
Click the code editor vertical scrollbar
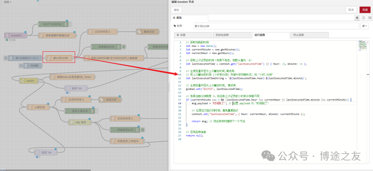click(x=368, y=102)
